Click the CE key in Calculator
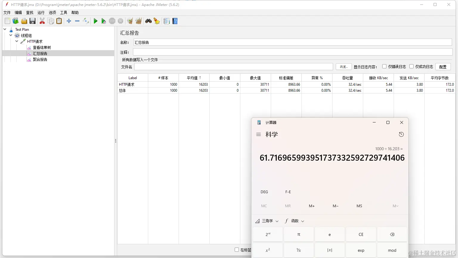The image size is (458, 258). (361, 234)
